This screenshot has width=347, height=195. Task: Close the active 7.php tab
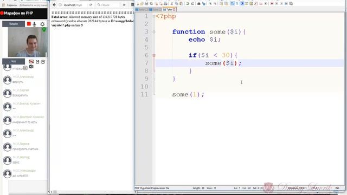174,10
